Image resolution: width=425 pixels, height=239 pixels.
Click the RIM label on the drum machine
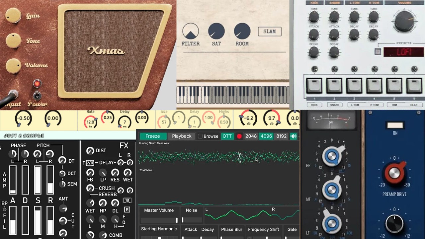[x=394, y=105]
